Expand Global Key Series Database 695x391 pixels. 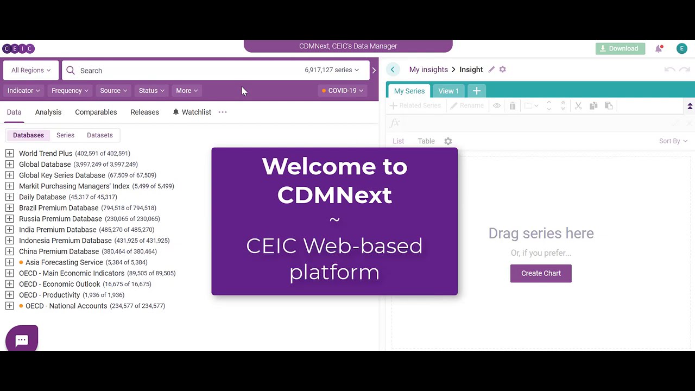point(10,175)
